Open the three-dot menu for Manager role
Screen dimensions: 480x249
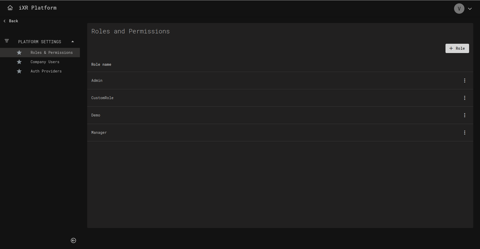point(464,133)
